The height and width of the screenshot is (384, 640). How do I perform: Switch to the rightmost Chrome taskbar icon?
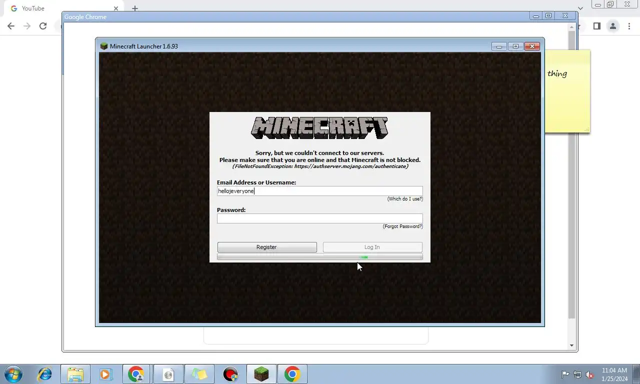tap(292, 374)
